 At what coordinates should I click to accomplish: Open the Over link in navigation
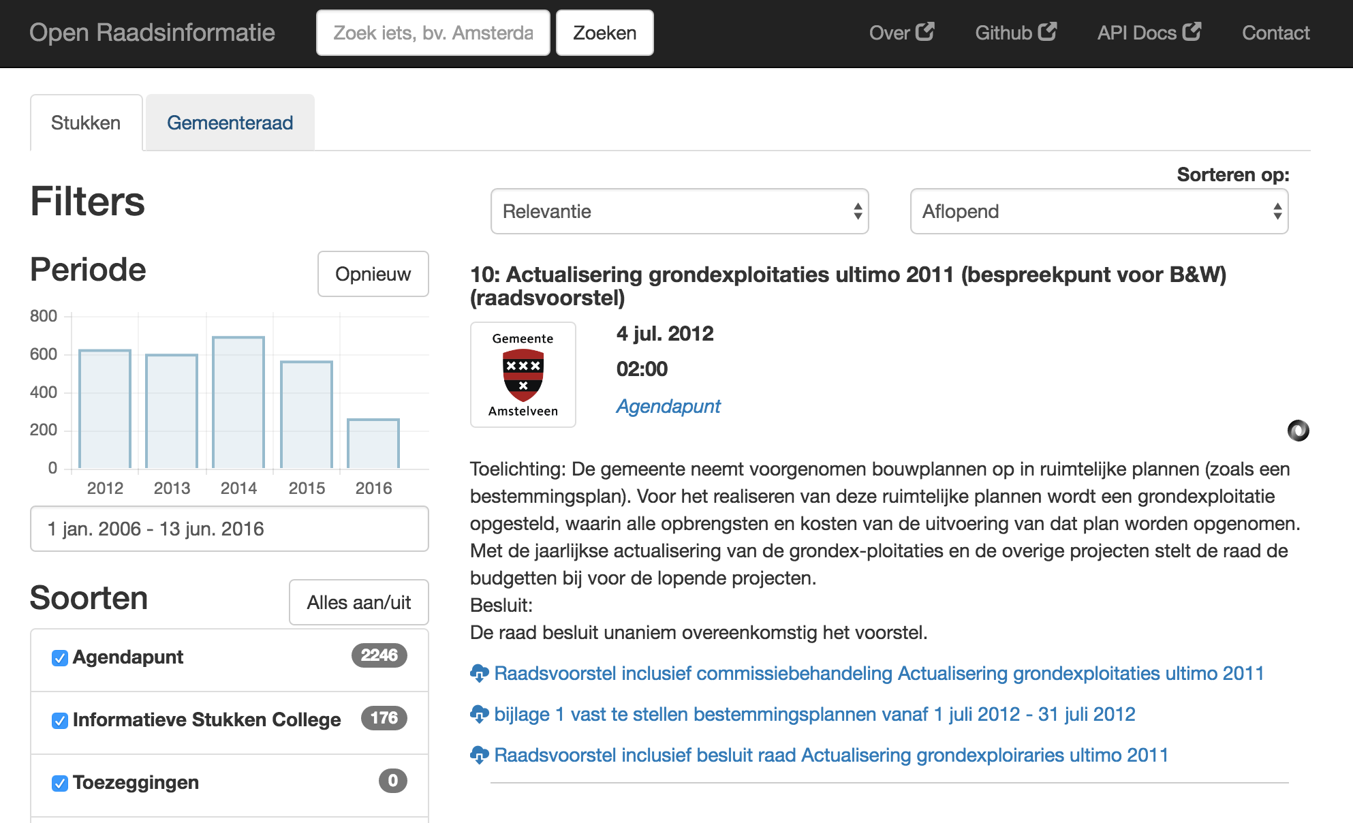[901, 33]
